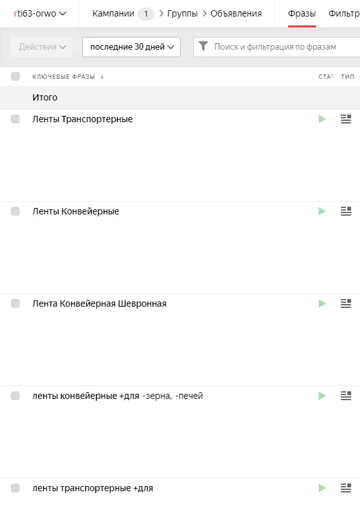Screen dimensions: 360x516
Task: Select checkbox for ленты конвейерные +для -зерна
Action: [x=15, y=396]
